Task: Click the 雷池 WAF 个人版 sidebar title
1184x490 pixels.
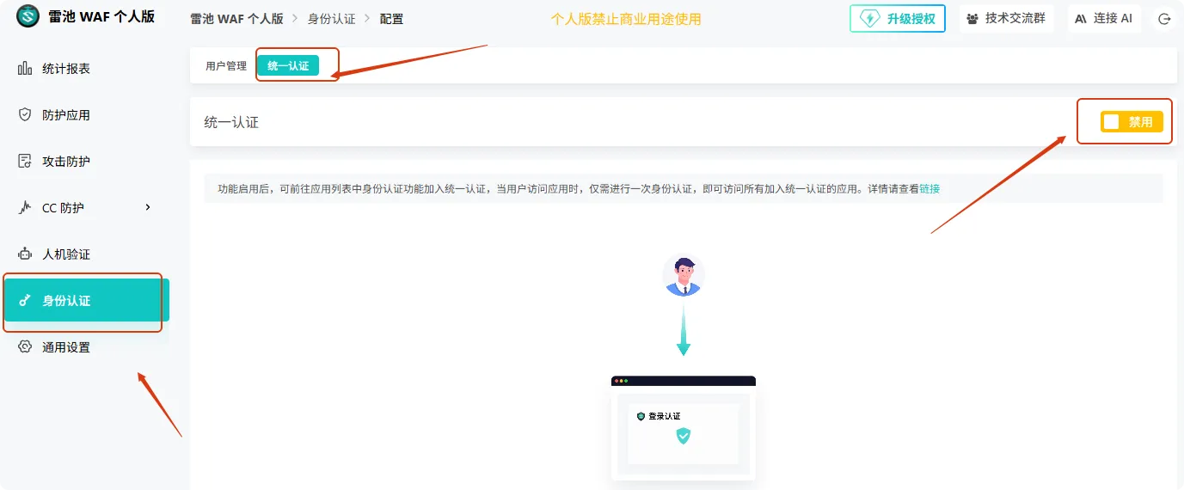Action: pos(101,15)
